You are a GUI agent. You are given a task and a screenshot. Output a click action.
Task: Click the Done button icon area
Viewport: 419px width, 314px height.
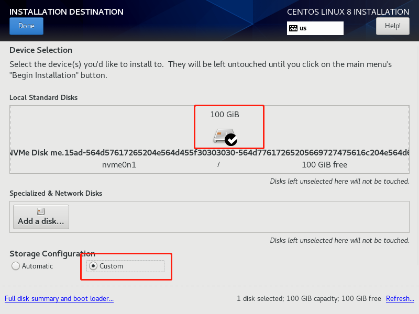point(26,26)
